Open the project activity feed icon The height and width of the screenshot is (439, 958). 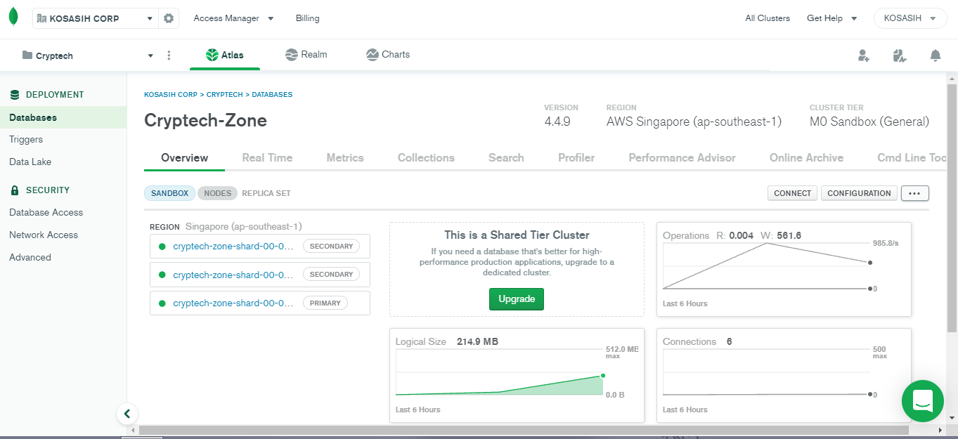pos(900,55)
